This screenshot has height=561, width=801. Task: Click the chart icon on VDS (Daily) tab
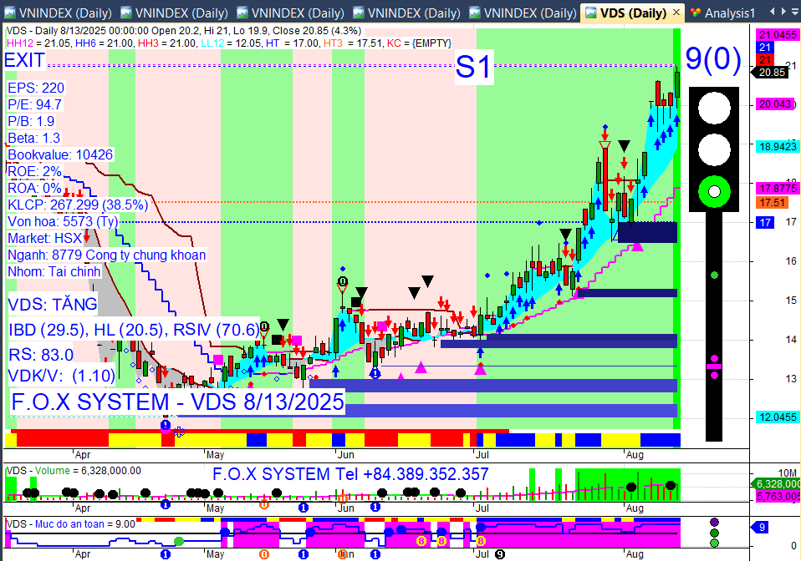[590, 13]
